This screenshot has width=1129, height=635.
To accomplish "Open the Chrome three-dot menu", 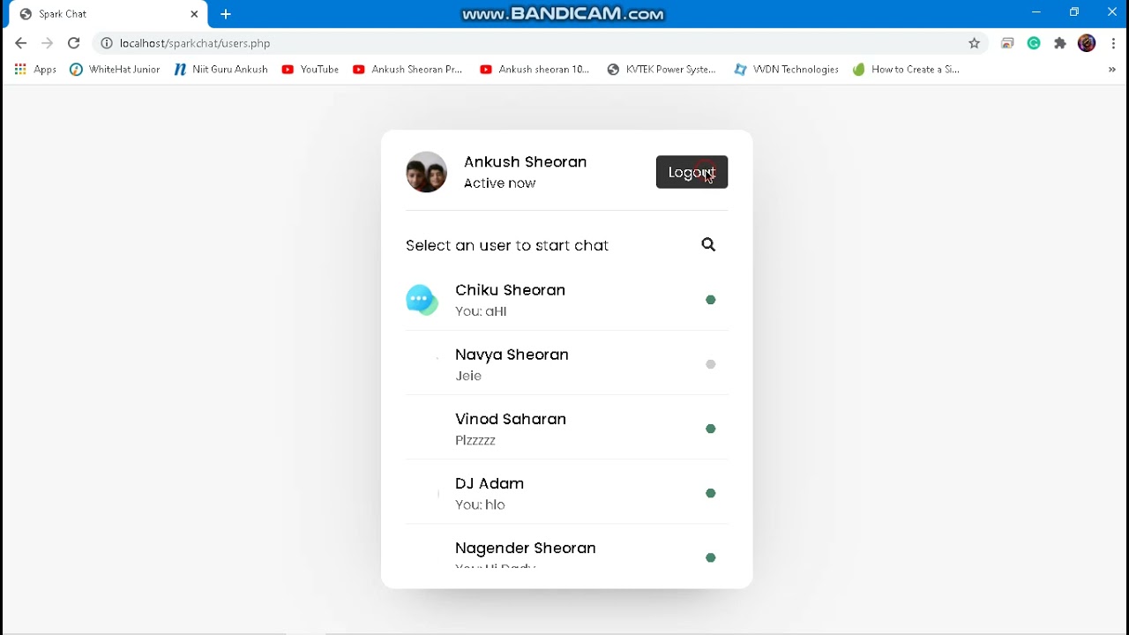I will pos(1114,43).
